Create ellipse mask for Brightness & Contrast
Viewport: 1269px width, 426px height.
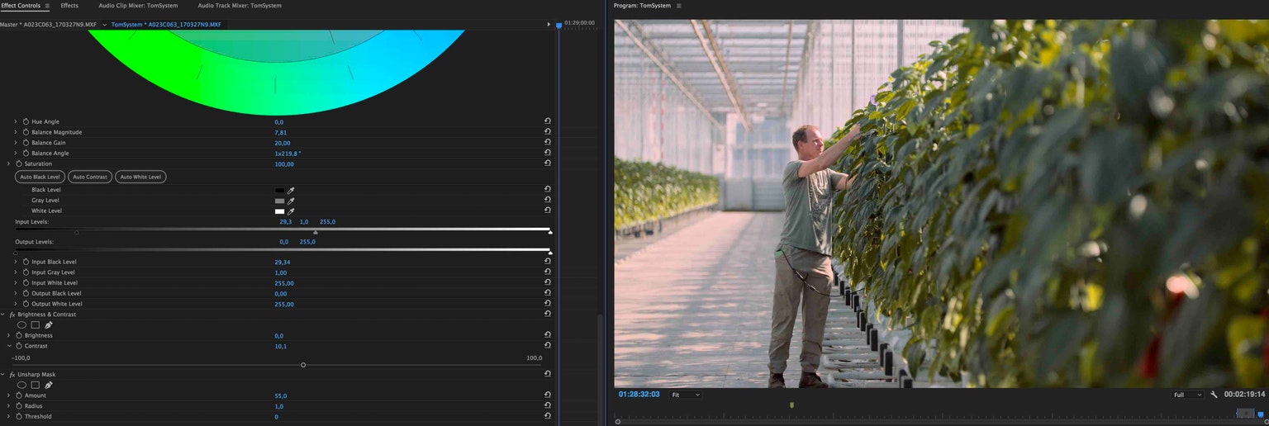pyautogui.click(x=21, y=325)
